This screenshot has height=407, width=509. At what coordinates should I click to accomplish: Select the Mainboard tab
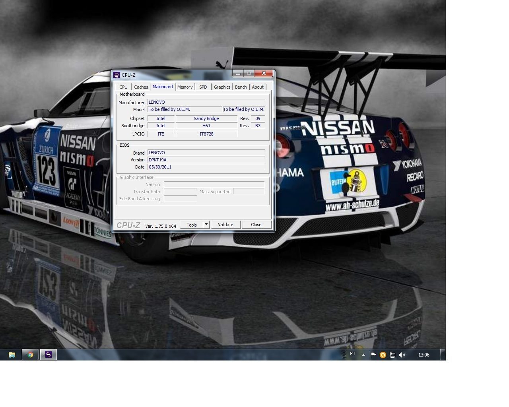(x=163, y=87)
